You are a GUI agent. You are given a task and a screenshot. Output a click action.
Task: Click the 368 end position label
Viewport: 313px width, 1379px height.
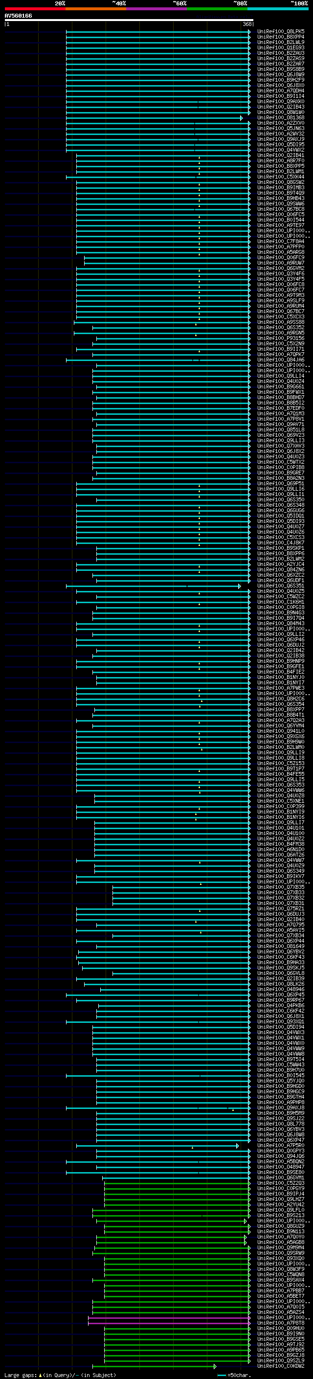[x=247, y=24]
